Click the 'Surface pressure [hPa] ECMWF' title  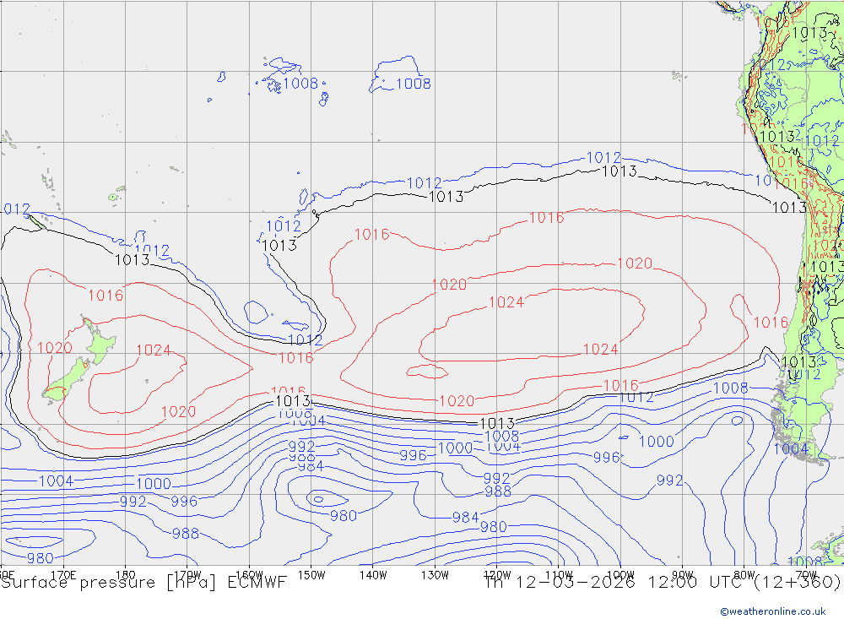coord(143,583)
